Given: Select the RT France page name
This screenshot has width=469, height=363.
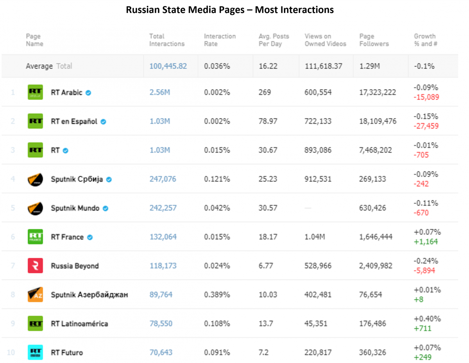Looking at the screenshot, I should (x=67, y=237).
